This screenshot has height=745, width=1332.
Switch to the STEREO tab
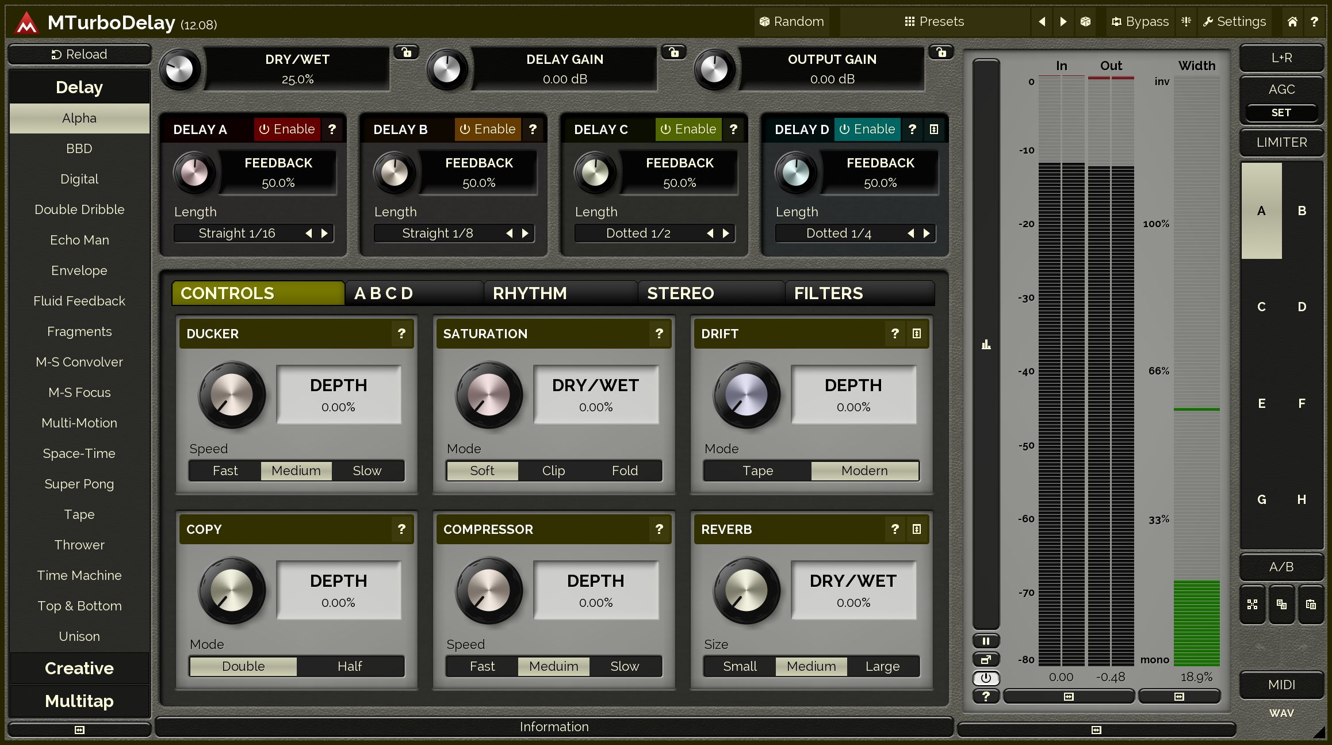click(711, 293)
